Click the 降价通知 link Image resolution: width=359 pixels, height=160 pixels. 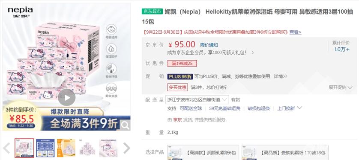209,45
